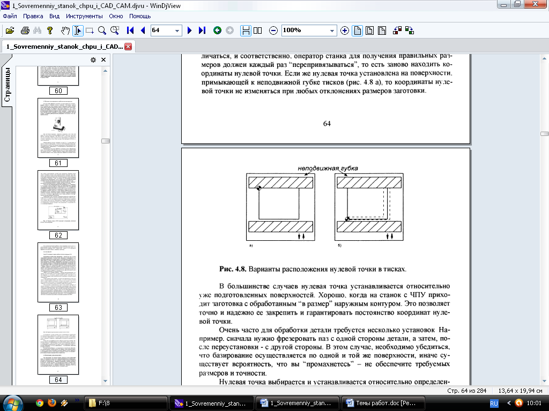Image resolution: width=549 pixels, height=411 pixels.
Task: Open page 61 thumbnail
Action: pyautogui.click(x=58, y=128)
